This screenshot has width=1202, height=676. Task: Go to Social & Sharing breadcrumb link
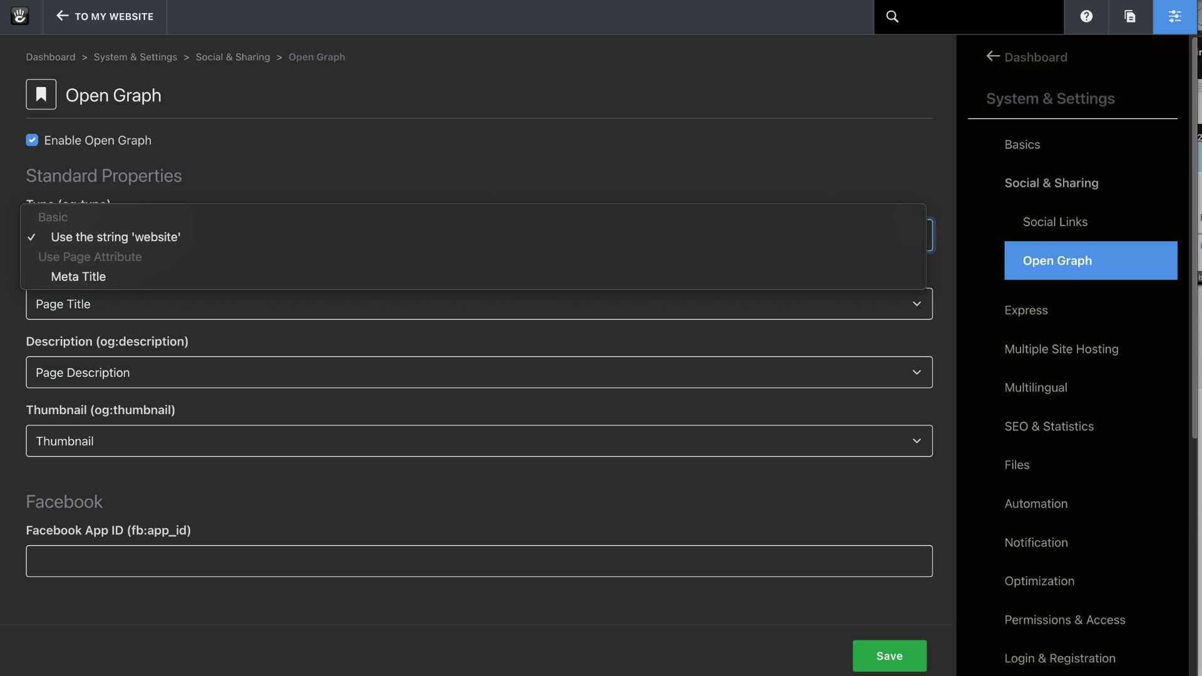tap(232, 57)
